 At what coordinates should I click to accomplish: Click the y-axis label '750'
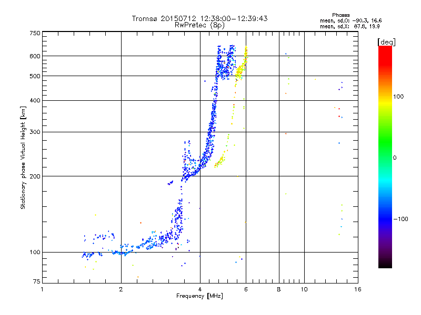click(x=35, y=33)
